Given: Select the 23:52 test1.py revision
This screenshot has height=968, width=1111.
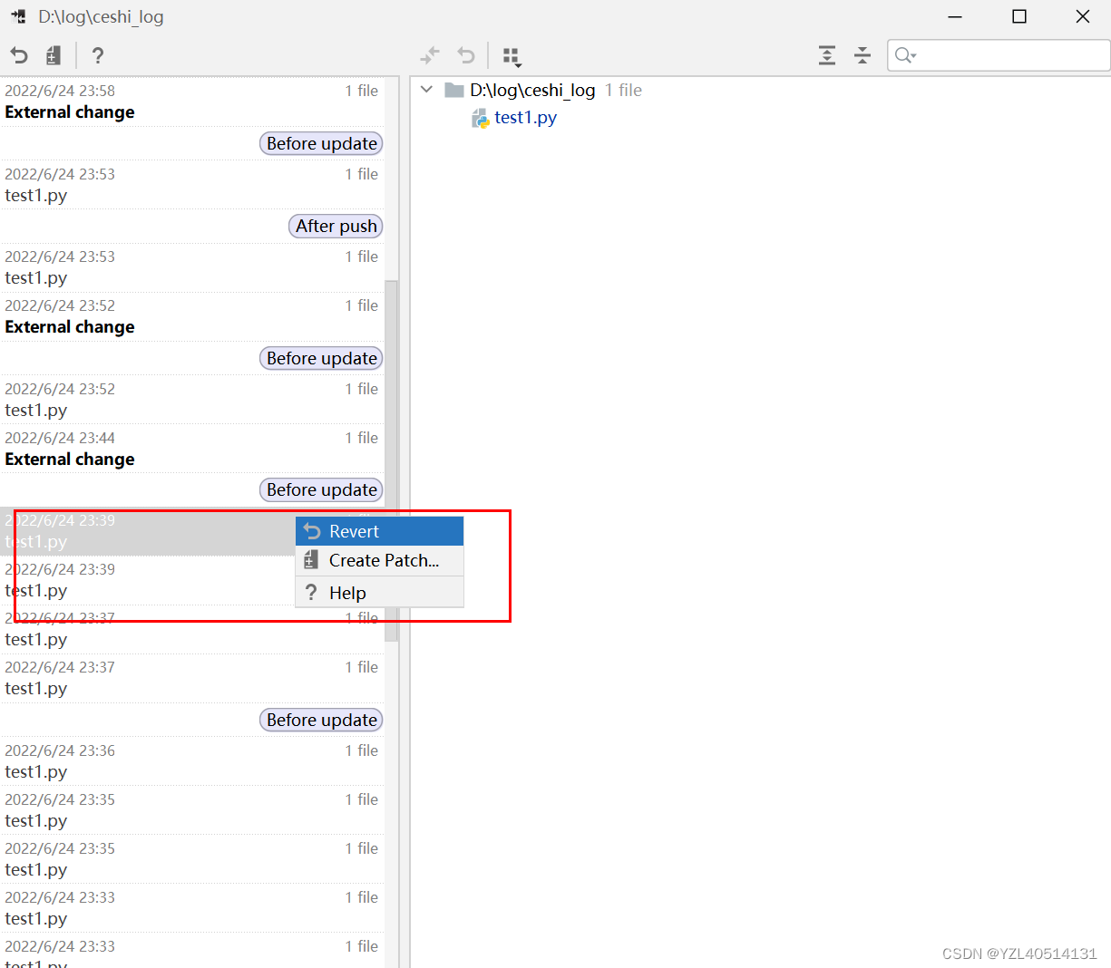Looking at the screenshot, I should tap(191, 400).
